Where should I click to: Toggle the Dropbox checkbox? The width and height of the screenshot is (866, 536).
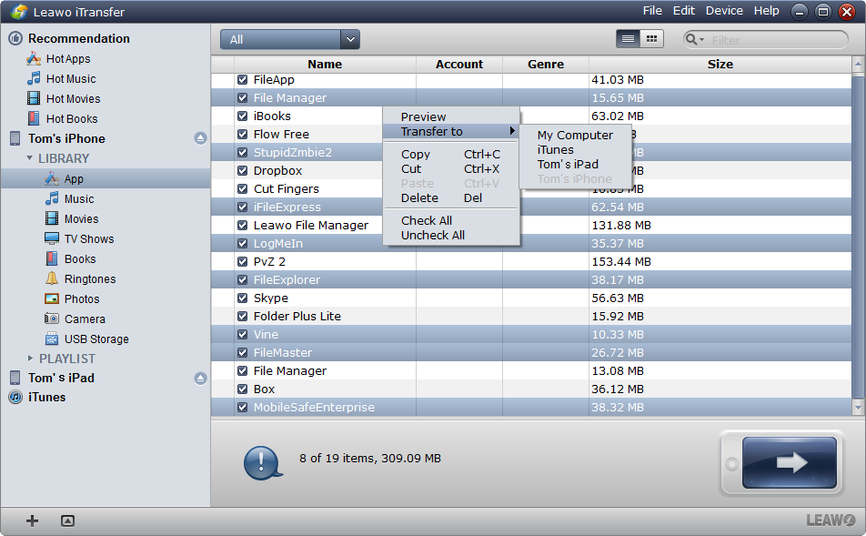242,171
